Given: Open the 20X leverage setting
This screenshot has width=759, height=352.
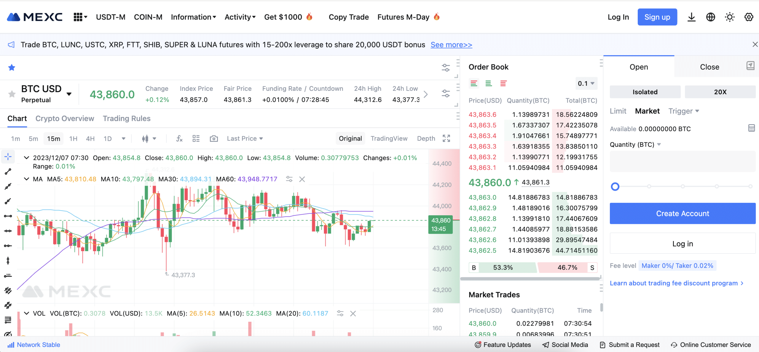Looking at the screenshot, I should tap(720, 92).
